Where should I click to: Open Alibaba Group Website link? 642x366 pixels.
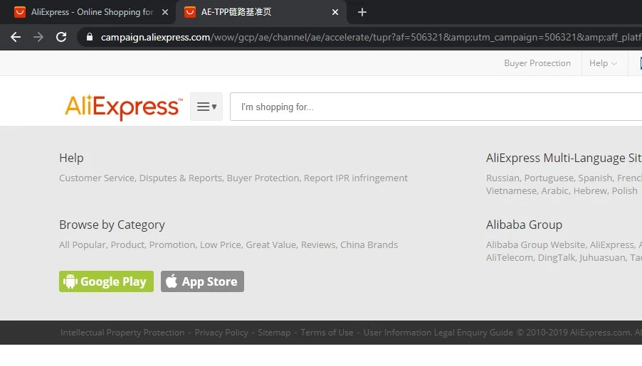[x=535, y=244]
